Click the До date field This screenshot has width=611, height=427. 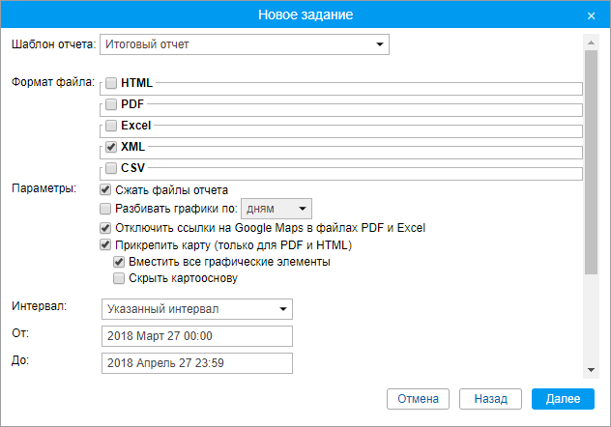point(197,363)
